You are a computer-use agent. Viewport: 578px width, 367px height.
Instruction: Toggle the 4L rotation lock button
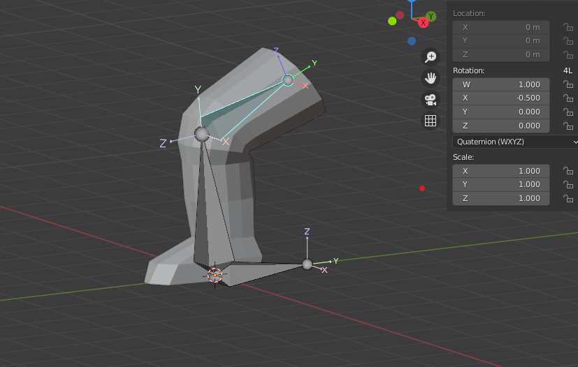568,70
